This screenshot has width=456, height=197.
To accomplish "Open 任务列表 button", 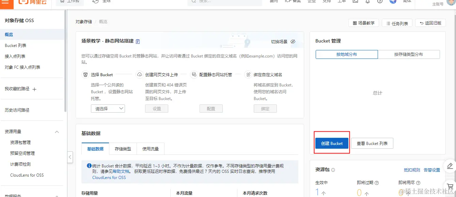I will pos(397,23).
